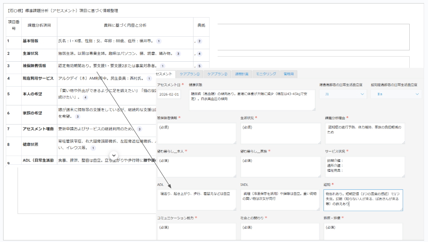Click citation badge 3 in 生活状況 row
Image resolution: width=428 pixels, height=242 pixels.
(x=178, y=53)
